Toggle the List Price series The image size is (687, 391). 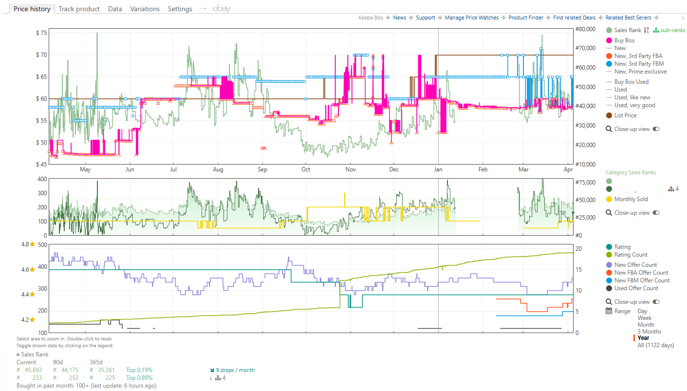621,115
